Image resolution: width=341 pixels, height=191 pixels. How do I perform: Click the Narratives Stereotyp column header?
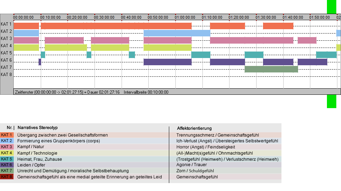(38, 128)
